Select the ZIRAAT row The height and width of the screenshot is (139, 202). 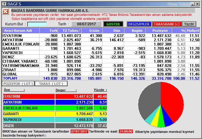[101, 70]
